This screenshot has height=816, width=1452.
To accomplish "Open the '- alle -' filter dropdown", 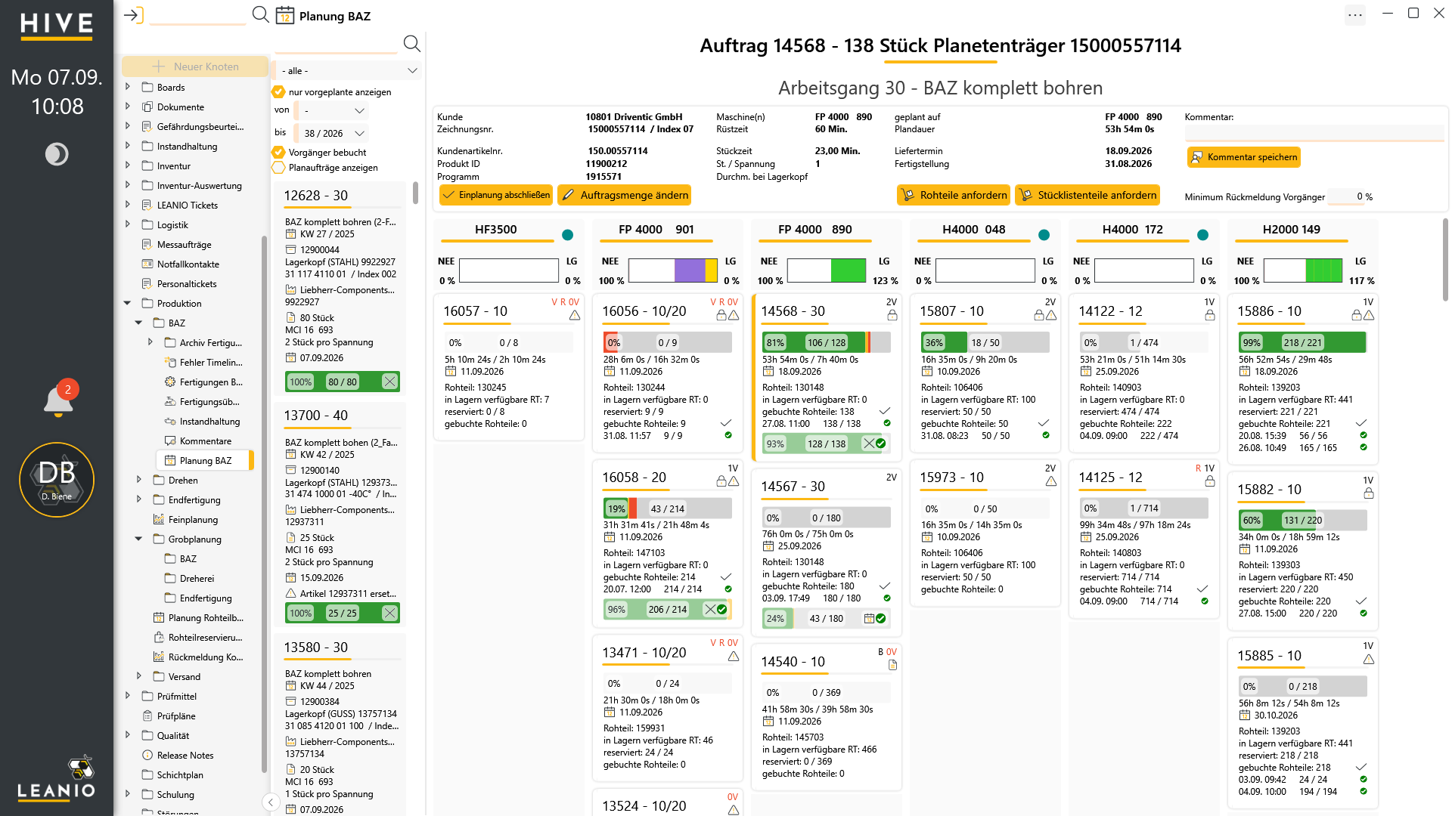I will [347, 71].
